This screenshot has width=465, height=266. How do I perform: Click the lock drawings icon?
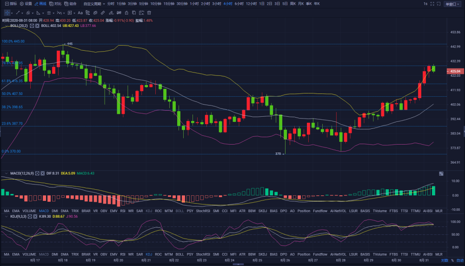click(x=126, y=13)
